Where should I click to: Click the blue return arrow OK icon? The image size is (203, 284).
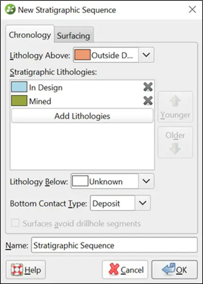pyautogui.click(x=169, y=269)
